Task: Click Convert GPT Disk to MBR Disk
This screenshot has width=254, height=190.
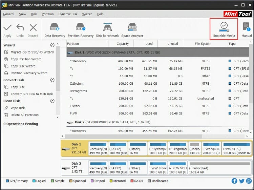Action: (x=31, y=94)
